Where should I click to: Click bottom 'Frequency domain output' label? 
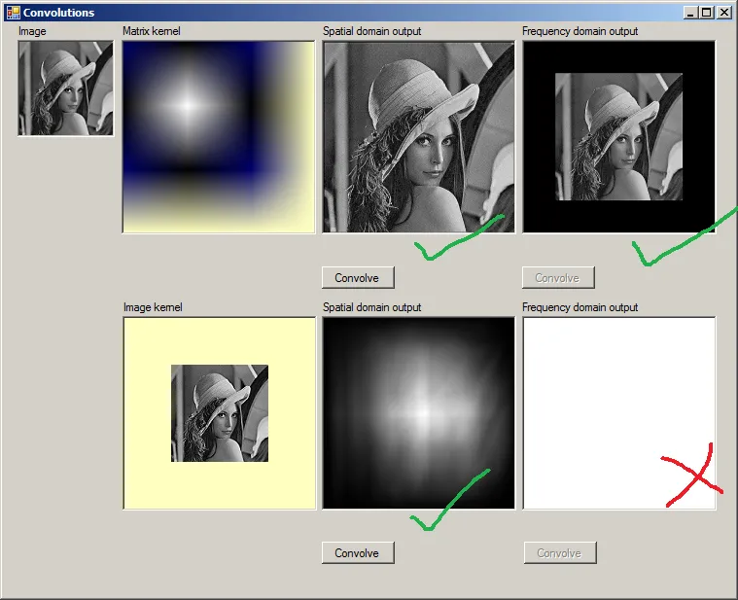(580, 307)
